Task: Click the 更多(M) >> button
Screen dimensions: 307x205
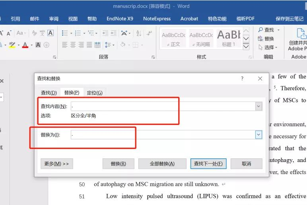Action: click(57, 164)
